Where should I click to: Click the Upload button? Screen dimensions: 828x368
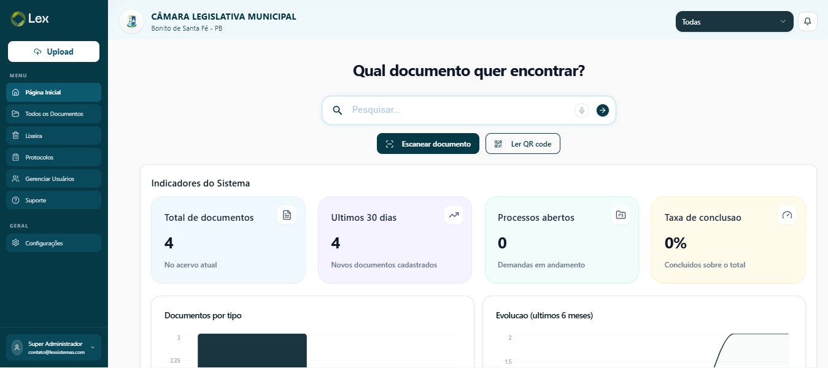click(53, 52)
